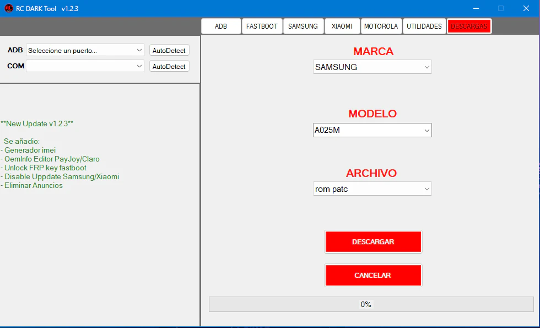Open the MARCA dropdown showing SAMSUNG
The width and height of the screenshot is (540, 328).
pos(372,67)
